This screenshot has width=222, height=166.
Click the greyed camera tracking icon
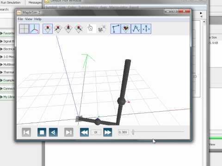(x=102, y=29)
